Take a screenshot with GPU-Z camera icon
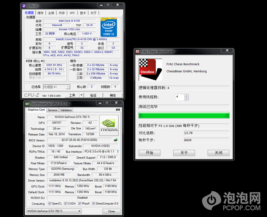The width and height of the screenshot is (267, 217). [x=118, y=110]
